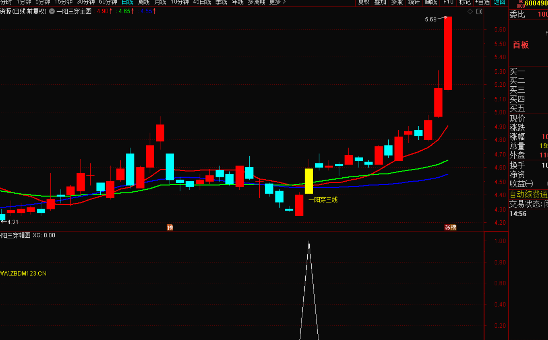
Task: Click the 自动续费通 yellow link
Action: 529,194
